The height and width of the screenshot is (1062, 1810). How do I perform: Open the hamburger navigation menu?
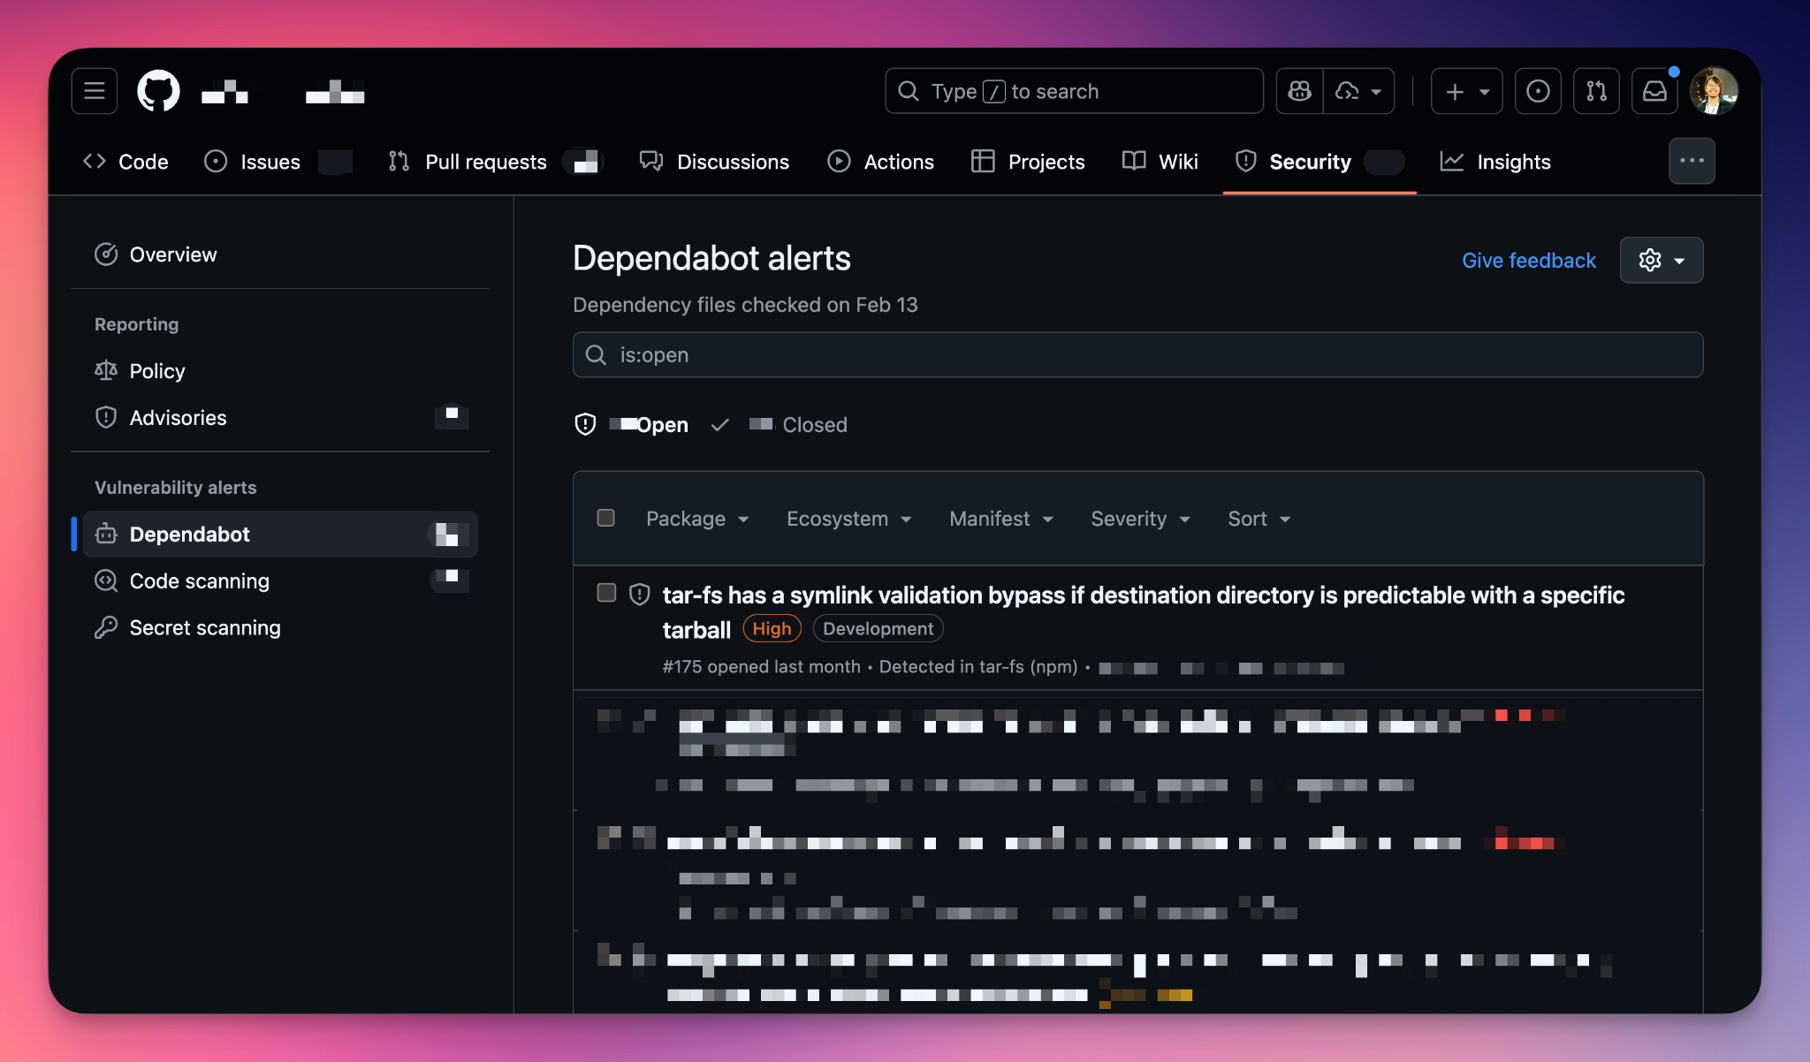pos(95,91)
